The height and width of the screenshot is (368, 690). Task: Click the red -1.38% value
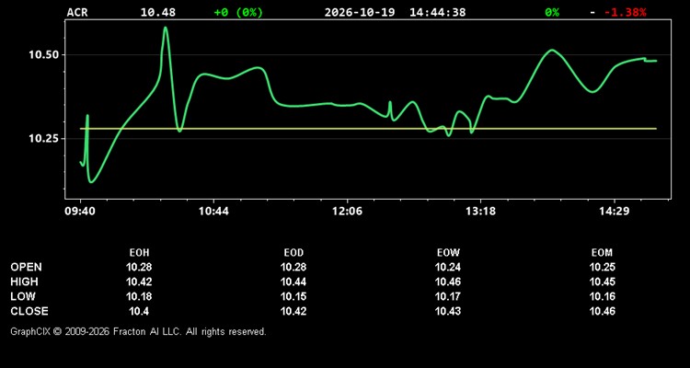625,12
